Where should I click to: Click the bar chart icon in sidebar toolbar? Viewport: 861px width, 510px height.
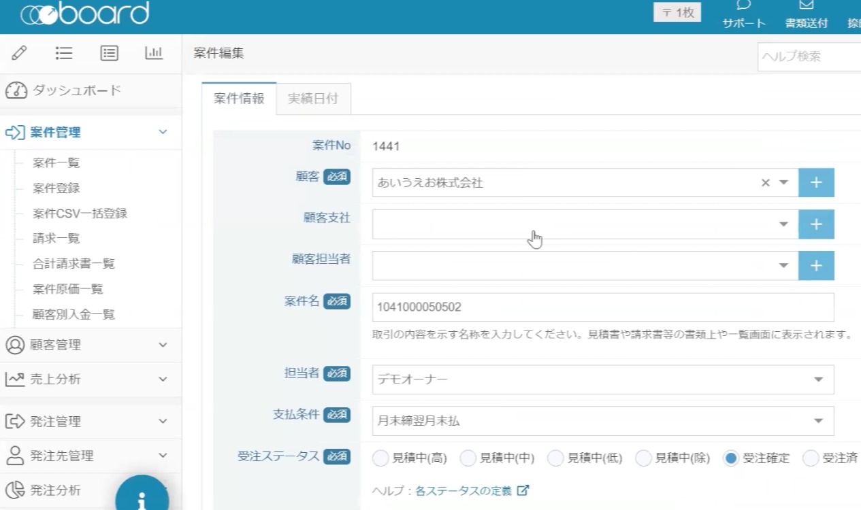154,53
